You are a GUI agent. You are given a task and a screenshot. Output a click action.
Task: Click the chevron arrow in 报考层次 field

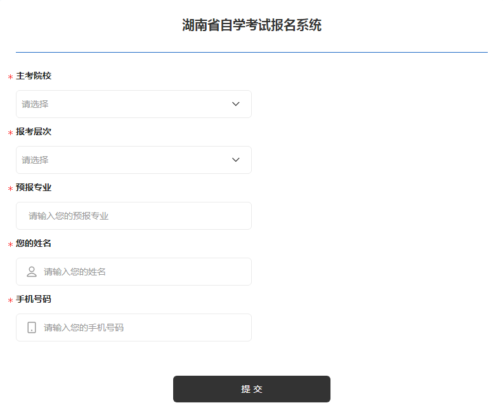(x=236, y=160)
